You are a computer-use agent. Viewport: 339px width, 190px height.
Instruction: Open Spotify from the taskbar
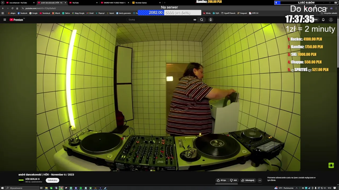click(81, 188)
